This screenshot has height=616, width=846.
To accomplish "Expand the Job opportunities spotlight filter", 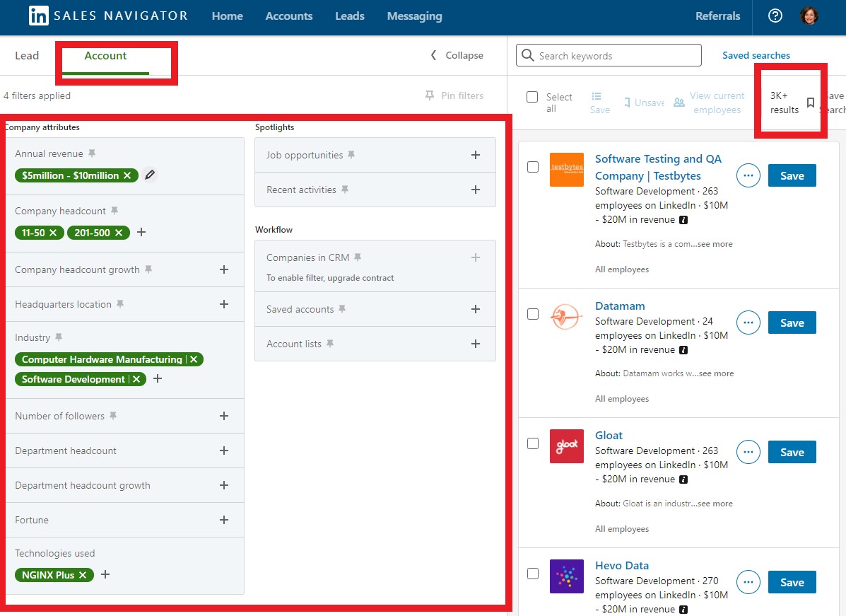I will click(476, 155).
